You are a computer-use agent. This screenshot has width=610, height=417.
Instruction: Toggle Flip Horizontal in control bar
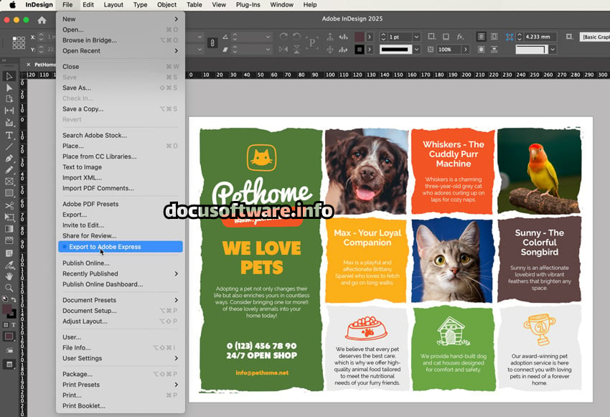283,50
